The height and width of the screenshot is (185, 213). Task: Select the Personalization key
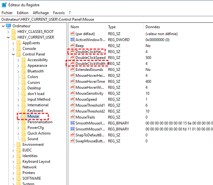click(x=40, y=122)
